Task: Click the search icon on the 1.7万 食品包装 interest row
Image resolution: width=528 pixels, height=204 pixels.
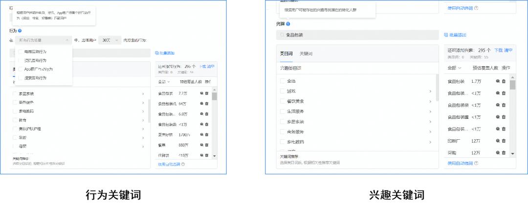Action: tap(498, 81)
